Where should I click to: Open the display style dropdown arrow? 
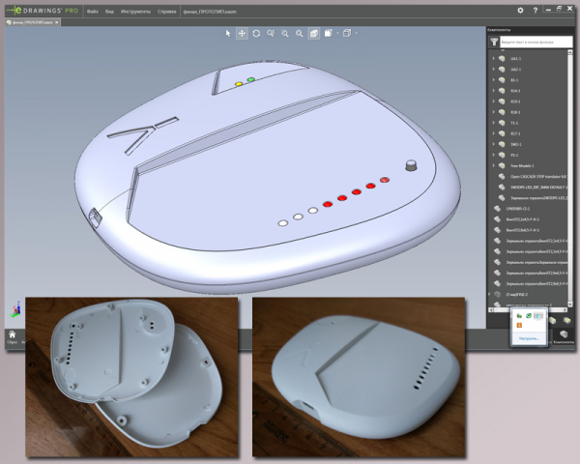click(337, 33)
